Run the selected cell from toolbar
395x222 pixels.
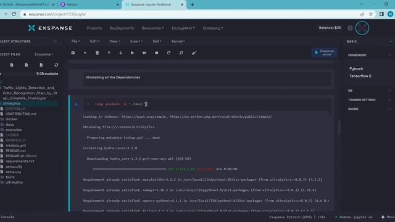132,53
